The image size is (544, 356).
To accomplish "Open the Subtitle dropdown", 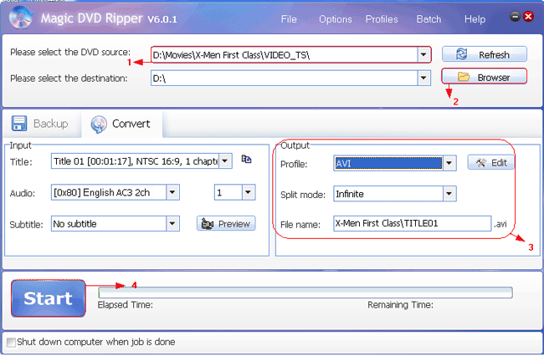I will click(172, 223).
